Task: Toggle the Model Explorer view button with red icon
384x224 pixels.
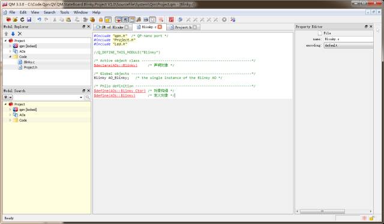Action: pos(118,20)
